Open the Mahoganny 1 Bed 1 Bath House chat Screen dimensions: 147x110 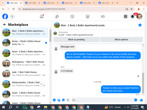click(x=25, y=63)
